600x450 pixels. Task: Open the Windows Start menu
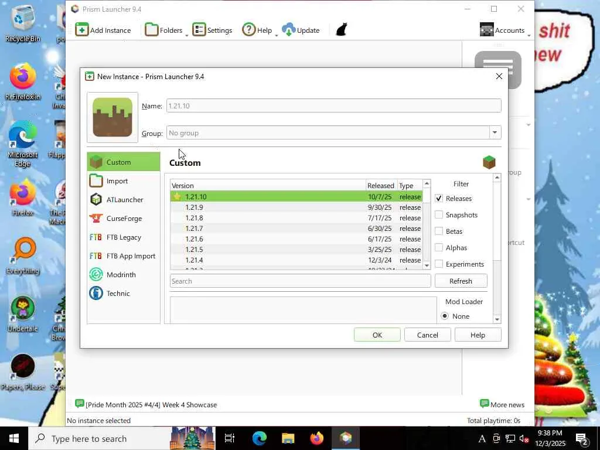coord(14,438)
